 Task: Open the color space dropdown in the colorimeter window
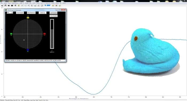10,13
